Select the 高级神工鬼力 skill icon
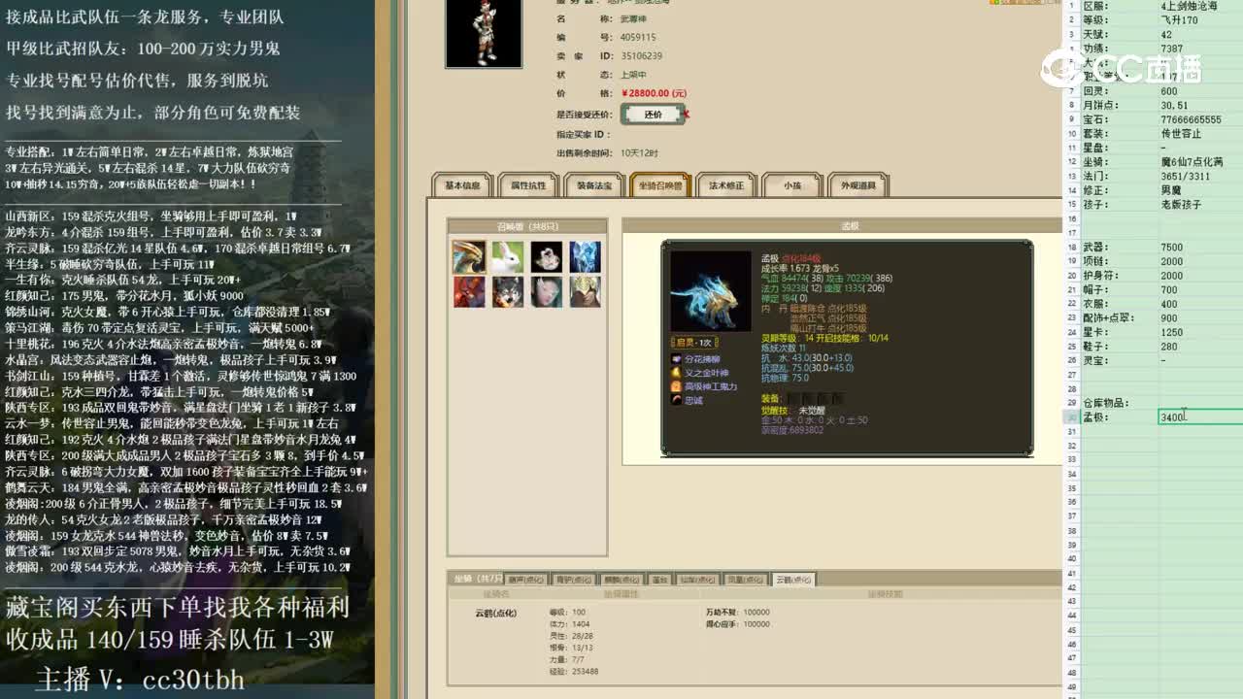This screenshot has width=1243, height=699. (677, 385)
